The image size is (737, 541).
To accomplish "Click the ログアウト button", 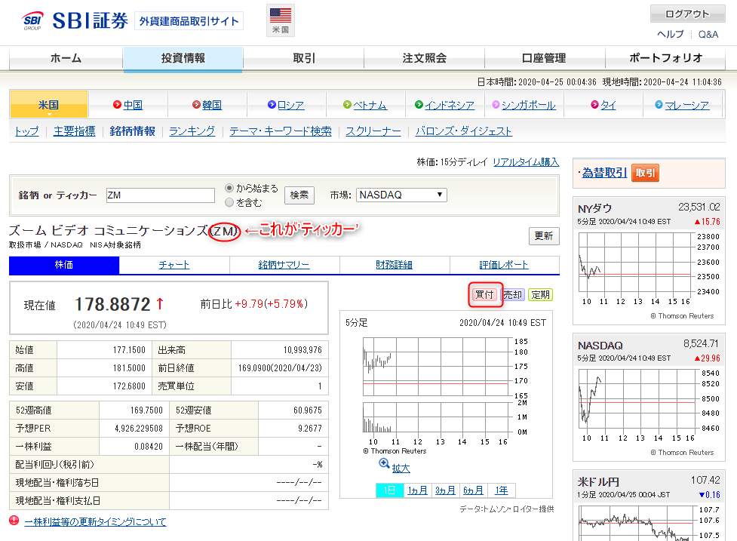I will tap(687, 14).
